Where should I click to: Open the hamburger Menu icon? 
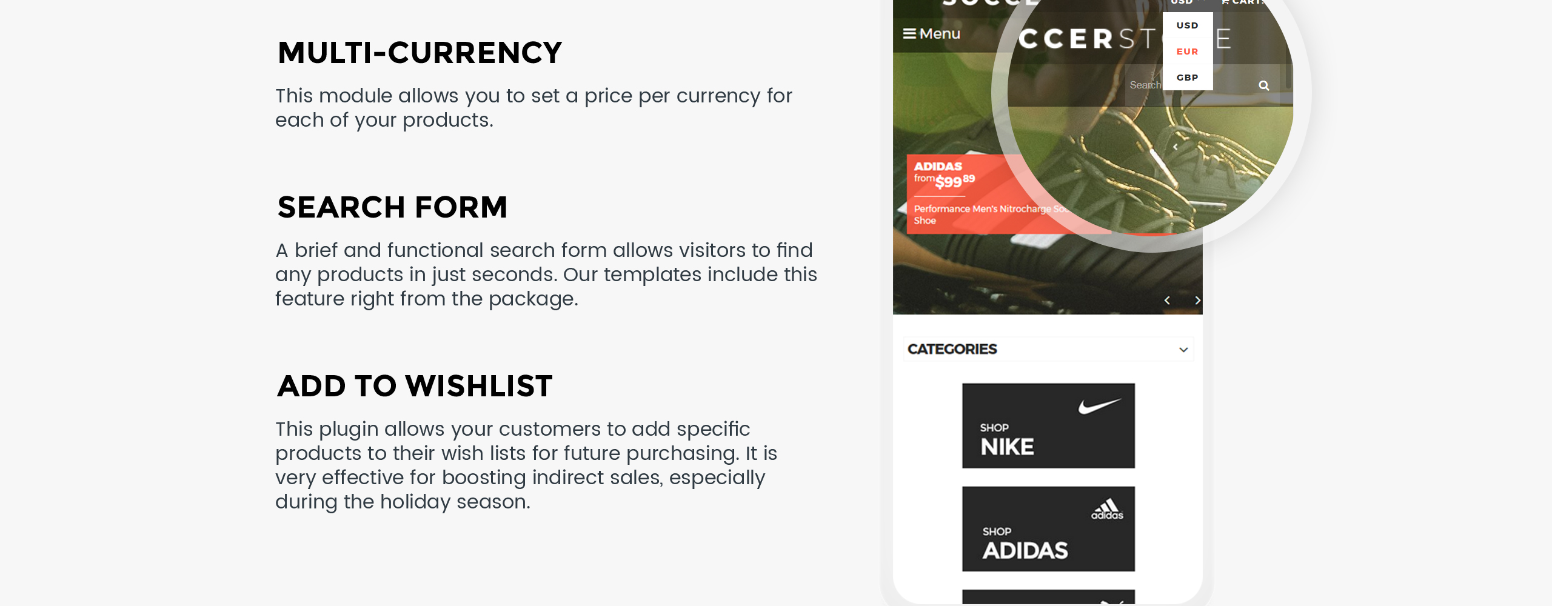[x=909, y=33]
